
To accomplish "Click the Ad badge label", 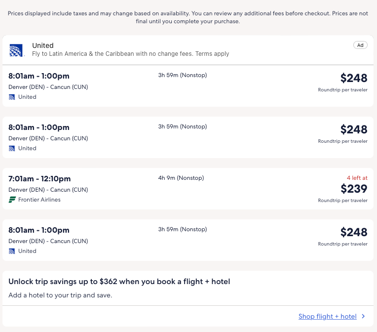I will [360, 45].
